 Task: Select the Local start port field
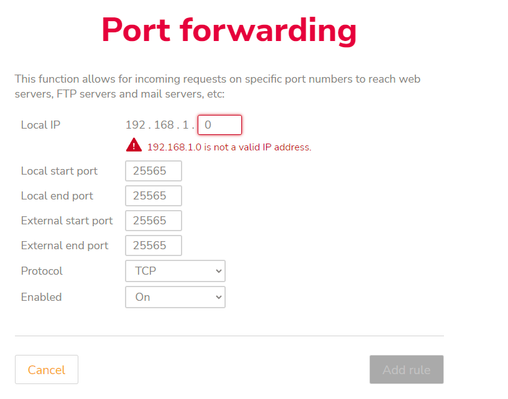point(153,170)
